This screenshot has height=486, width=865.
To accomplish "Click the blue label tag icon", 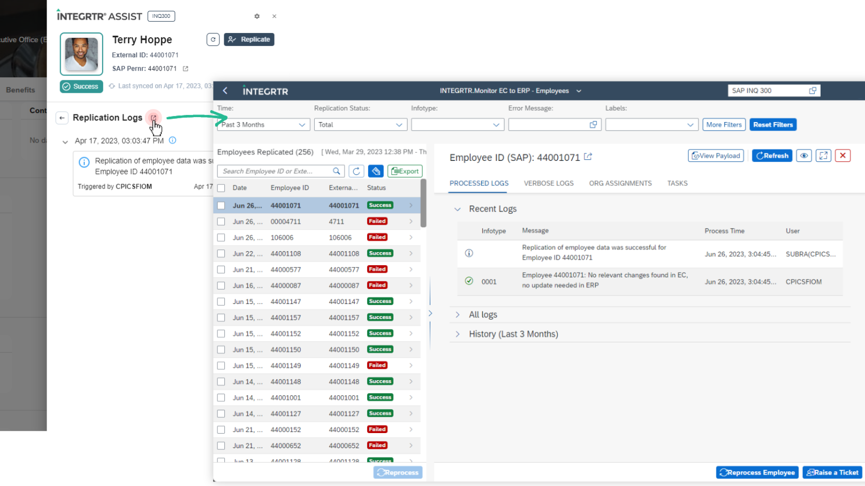I will 376,171.
